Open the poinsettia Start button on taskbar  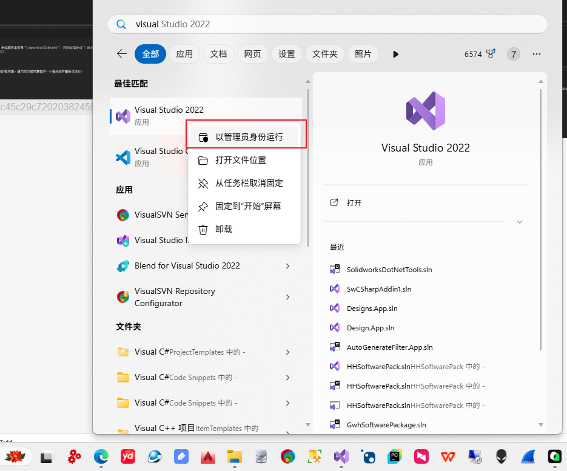pos(15,456)
